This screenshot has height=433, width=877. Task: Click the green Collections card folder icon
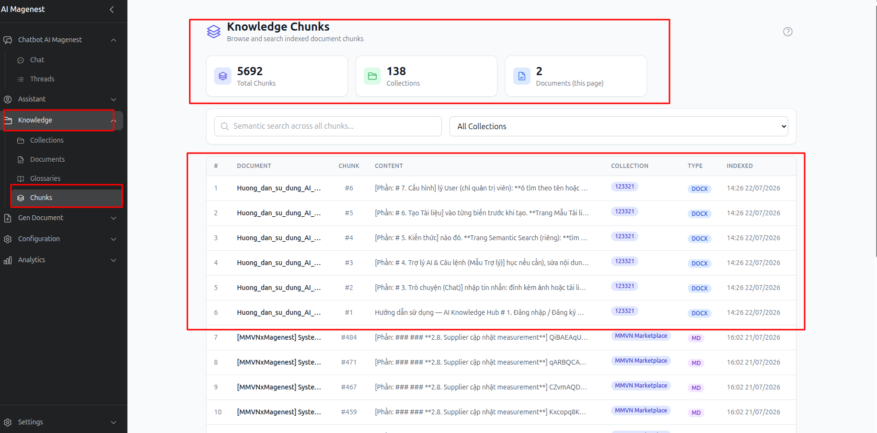[x=372, y=76]
